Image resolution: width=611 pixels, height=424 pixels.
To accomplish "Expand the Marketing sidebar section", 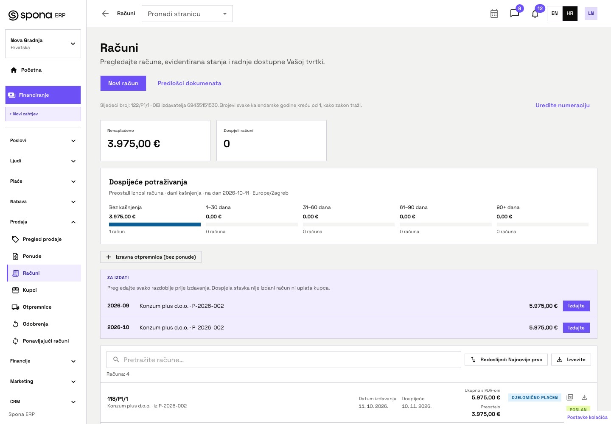I will point(43,381).
